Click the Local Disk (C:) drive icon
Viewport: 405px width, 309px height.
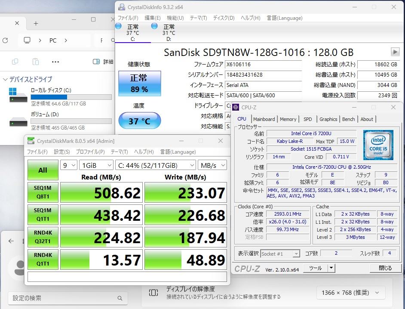tap(18, 95)
